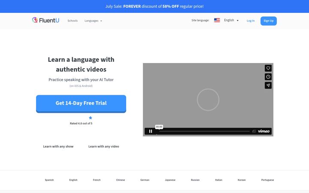The width and height of the screenshot is (309, 193).
Task: Click '(on iOS & Android)' text
Action: click(81, 86)
